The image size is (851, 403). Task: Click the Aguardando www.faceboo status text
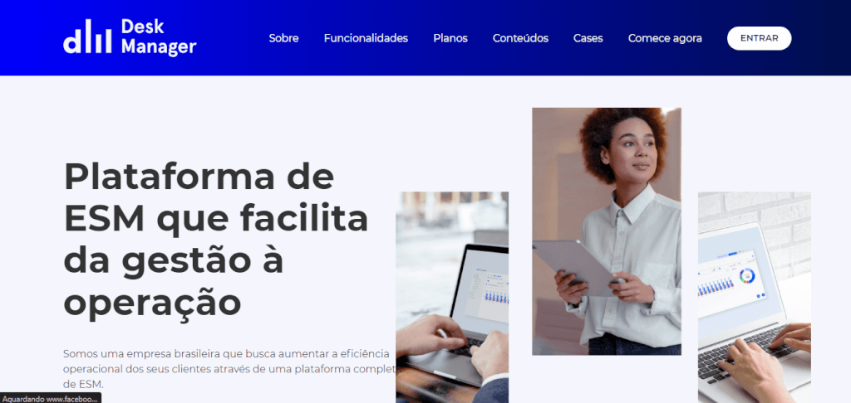(x=51, y=398)
